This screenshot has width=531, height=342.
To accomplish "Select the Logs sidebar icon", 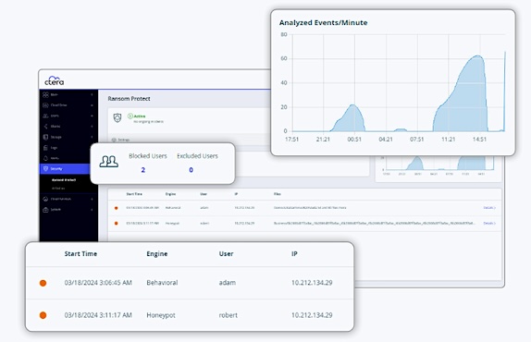I will [45, 148].
